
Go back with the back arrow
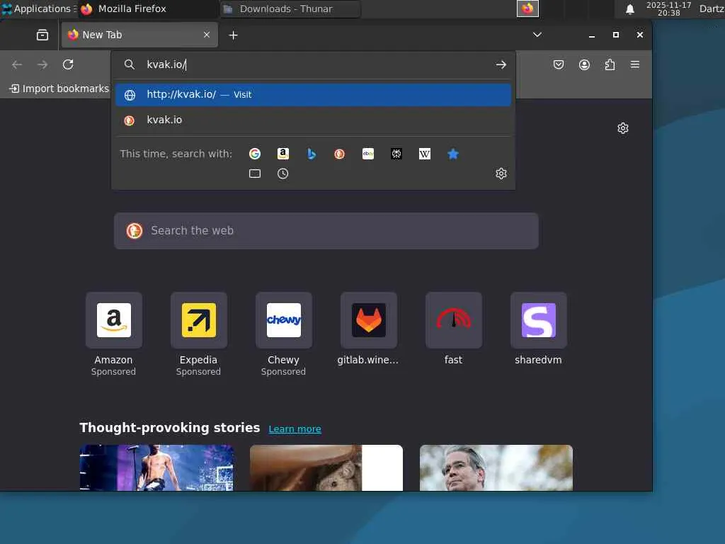point(17,64)
